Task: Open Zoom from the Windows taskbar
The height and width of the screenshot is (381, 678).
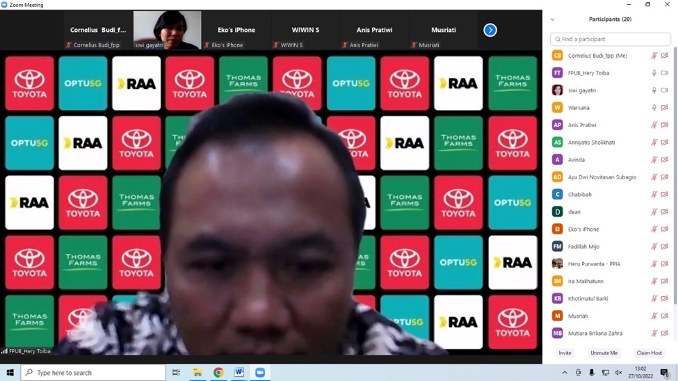Action: [x=260, y=373]
